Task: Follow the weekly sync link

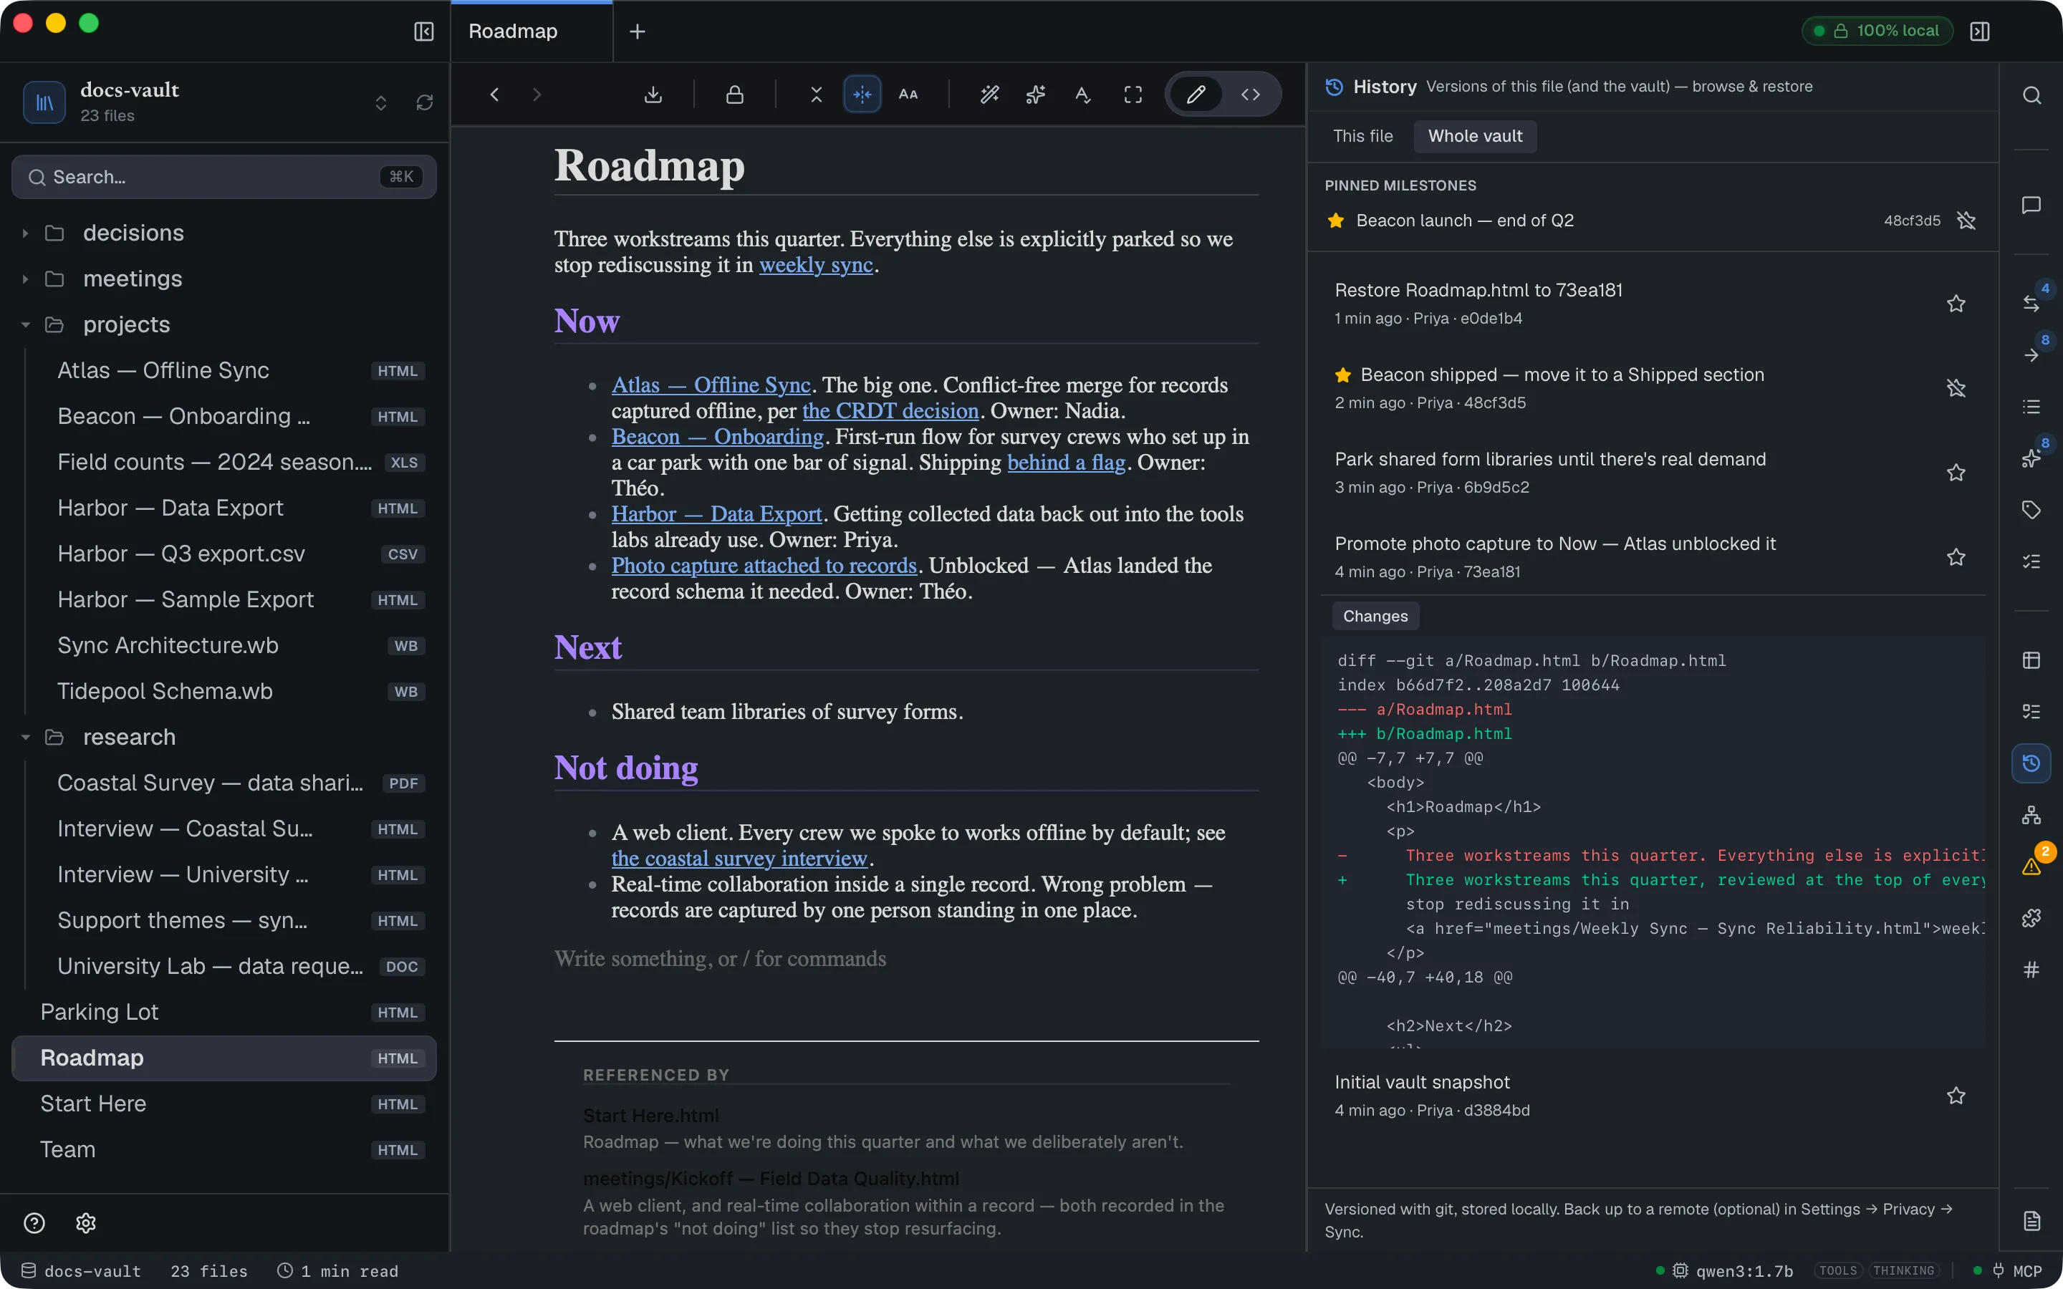Action: coord(816,265)
